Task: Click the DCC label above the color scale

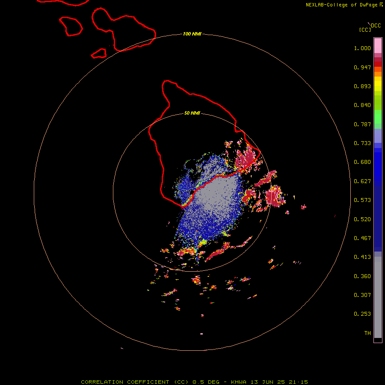Action: coord(376,26)
